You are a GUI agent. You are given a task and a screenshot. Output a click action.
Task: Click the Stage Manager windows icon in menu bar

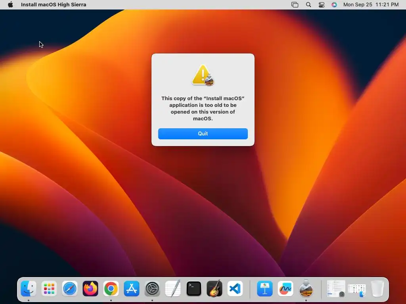295,4
